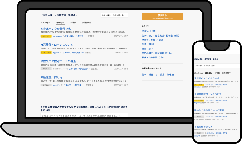Image resolution: width=242 pixels, height=144 pixels.
Task: Select 住まい (15件) category in sidebar
Action: click(149, 31)
